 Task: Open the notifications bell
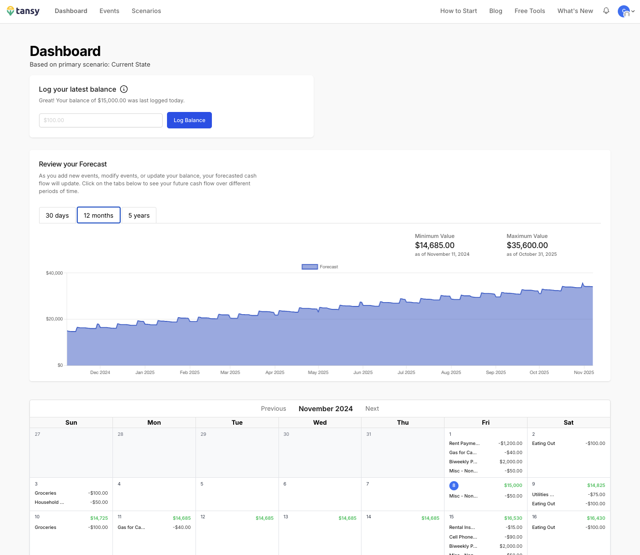(x=606, y=11)
